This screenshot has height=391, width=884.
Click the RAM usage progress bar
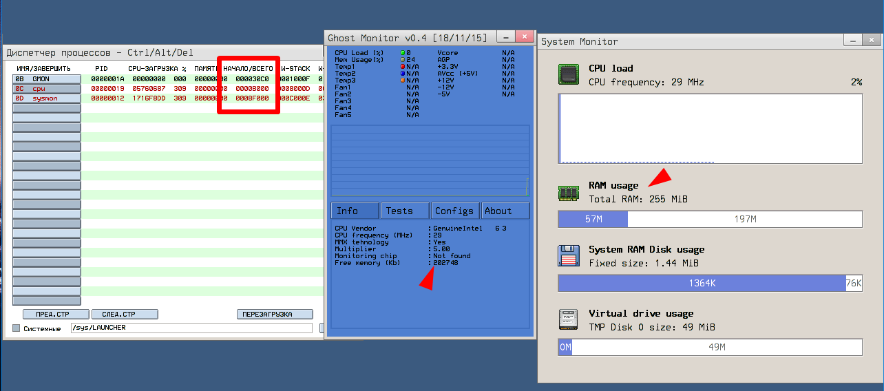pos(710,219)
